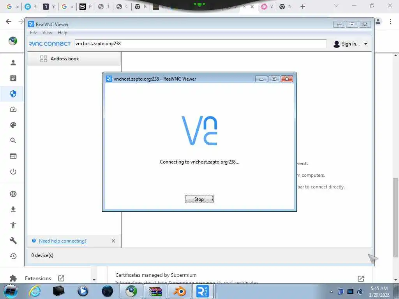Select Address book in the sidebar

click(x=74, y=59)
